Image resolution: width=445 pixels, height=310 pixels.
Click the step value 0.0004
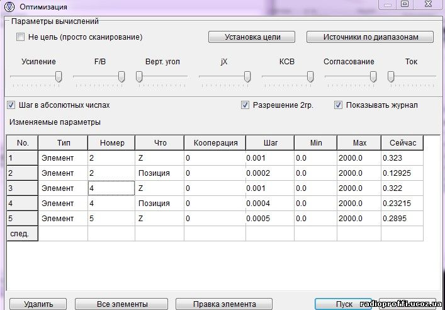coord(270,203)
